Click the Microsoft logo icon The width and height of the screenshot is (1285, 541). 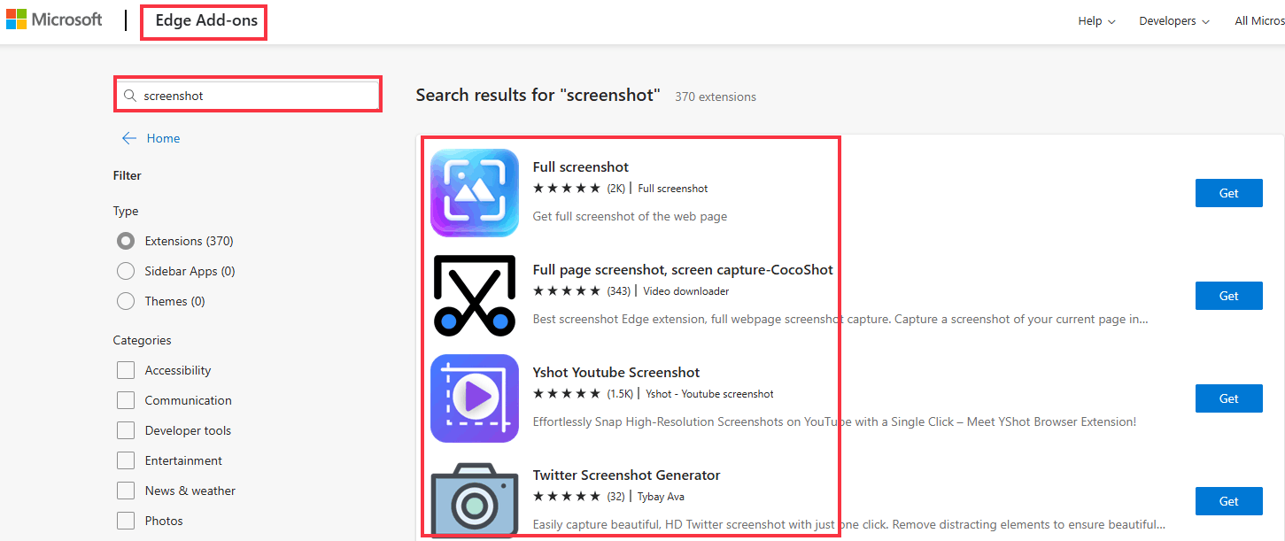click(x=16, y=19)
